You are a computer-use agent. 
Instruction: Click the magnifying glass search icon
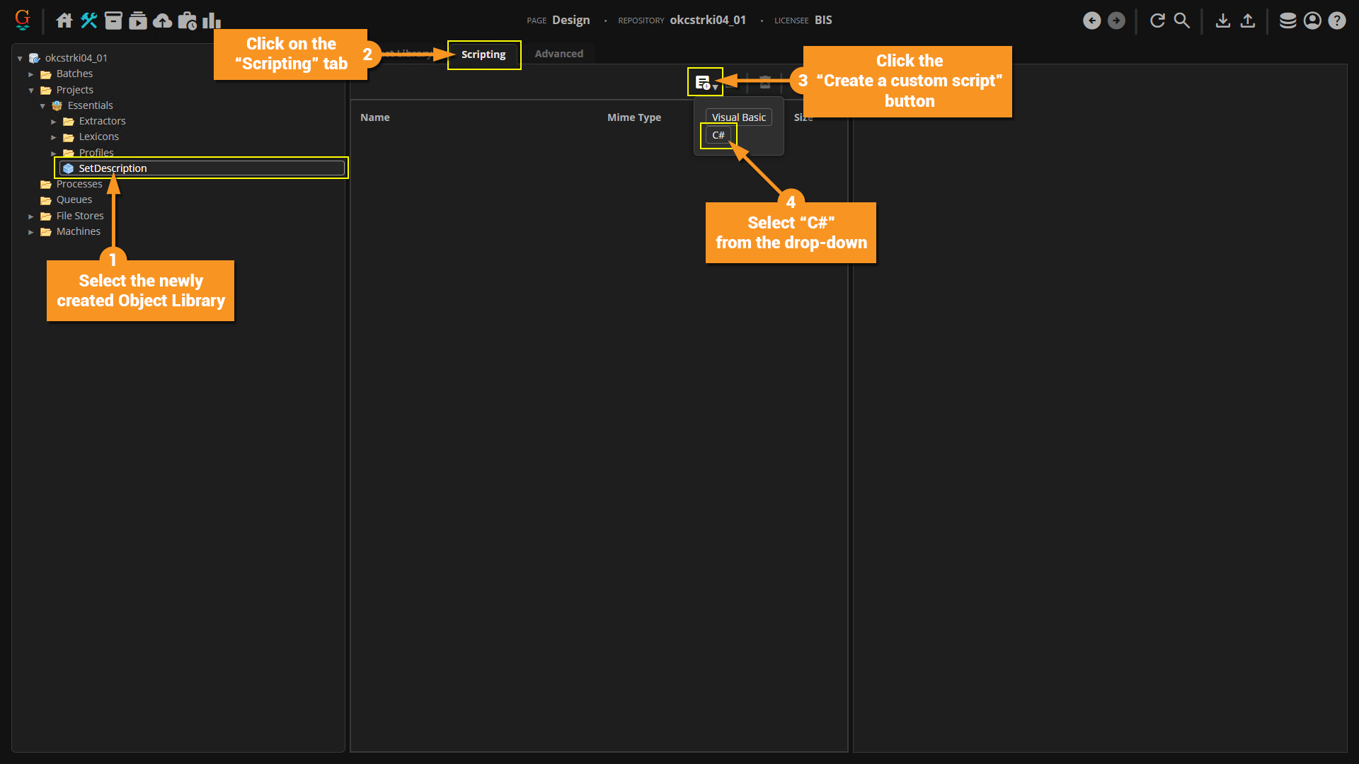point(1181,21)
